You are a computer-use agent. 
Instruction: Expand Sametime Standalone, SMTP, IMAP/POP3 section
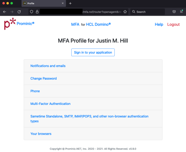93,119
